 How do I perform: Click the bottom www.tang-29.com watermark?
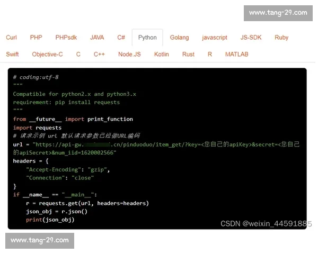[40, 240]
